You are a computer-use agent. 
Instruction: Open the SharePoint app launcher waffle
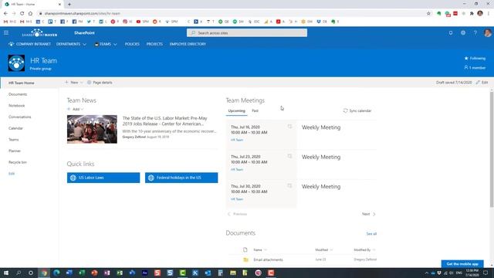coord(6,32)
